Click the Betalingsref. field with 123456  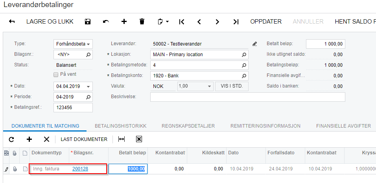pyautogui.click(x=73, y=108)
